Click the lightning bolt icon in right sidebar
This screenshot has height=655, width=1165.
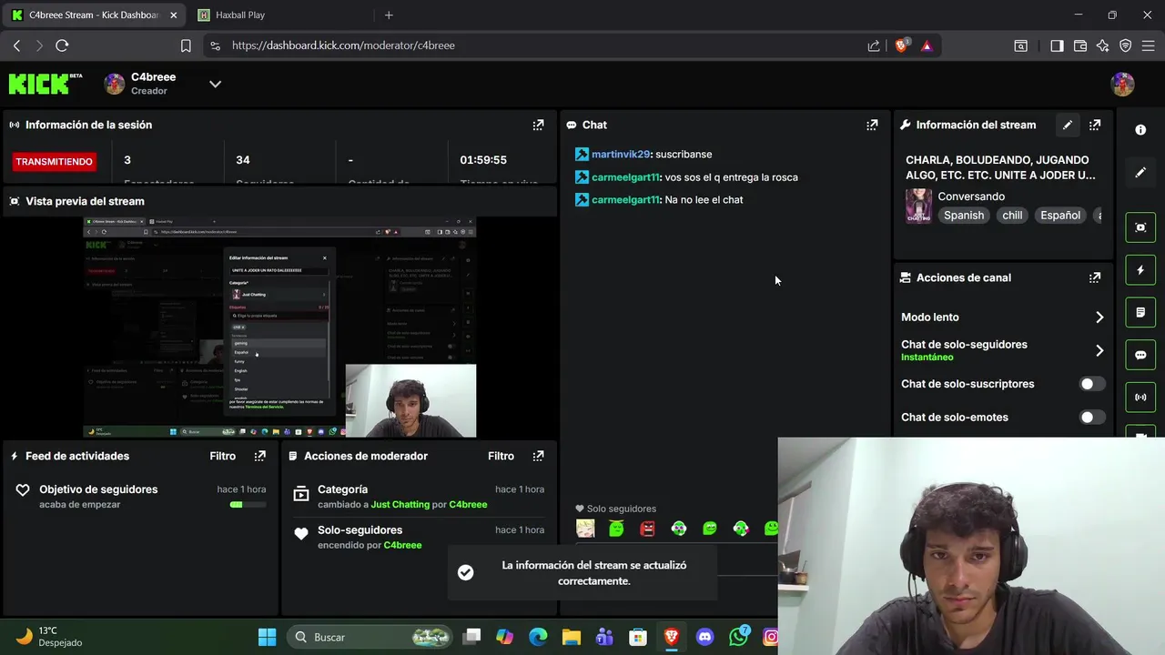click(1140, 270)
